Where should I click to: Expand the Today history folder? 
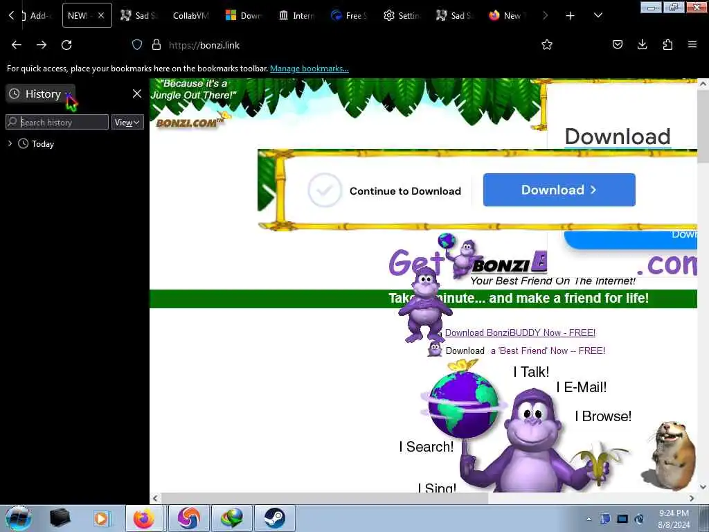(x=10, y=143)
